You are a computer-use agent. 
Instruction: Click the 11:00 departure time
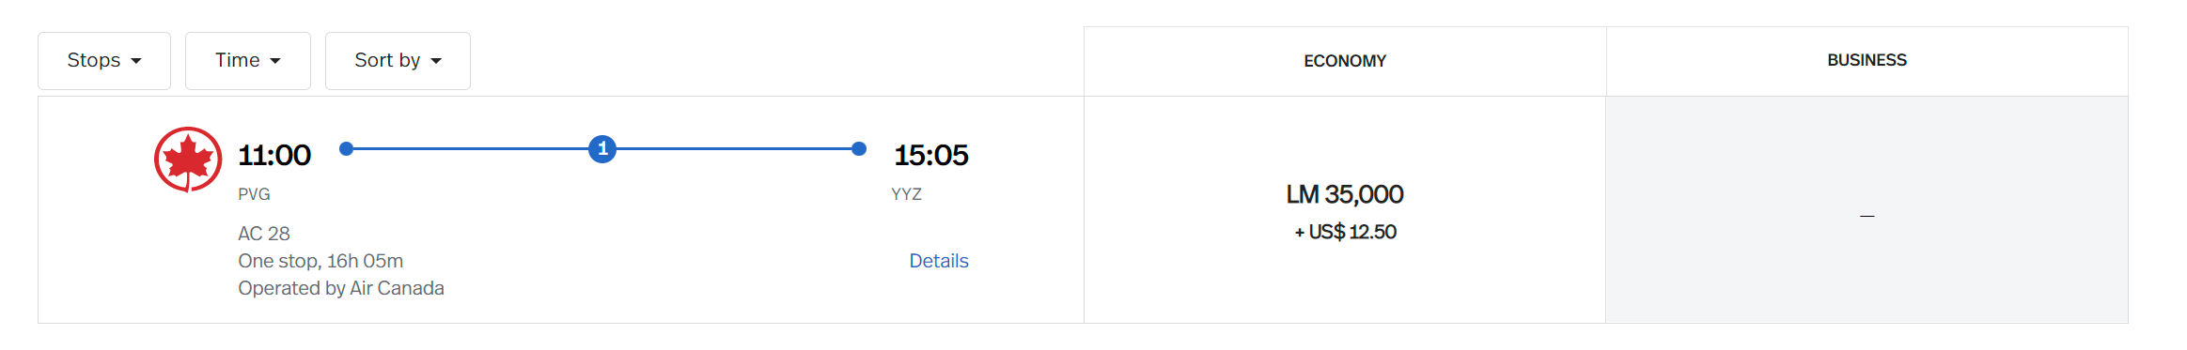274,155
